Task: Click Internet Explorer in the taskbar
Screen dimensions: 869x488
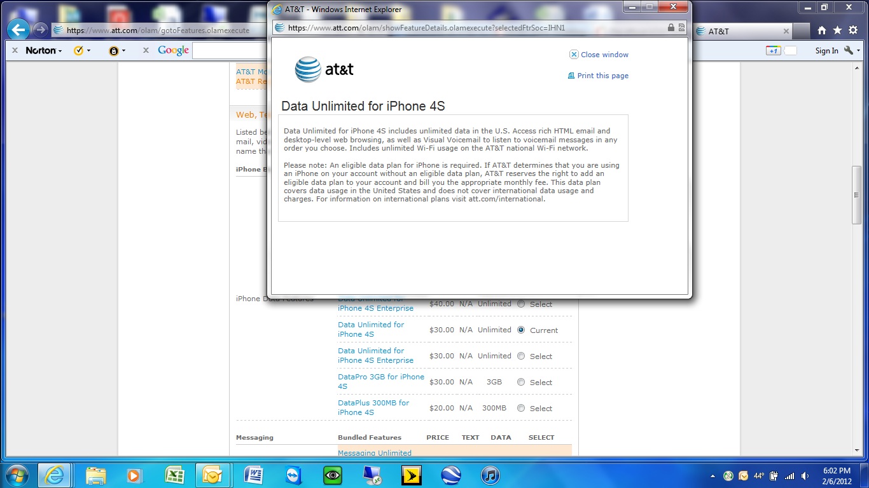Action: point(54,475)
